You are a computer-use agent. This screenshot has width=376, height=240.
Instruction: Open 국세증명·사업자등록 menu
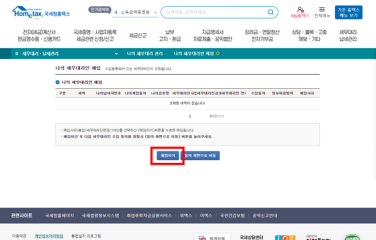pos(95,36)
